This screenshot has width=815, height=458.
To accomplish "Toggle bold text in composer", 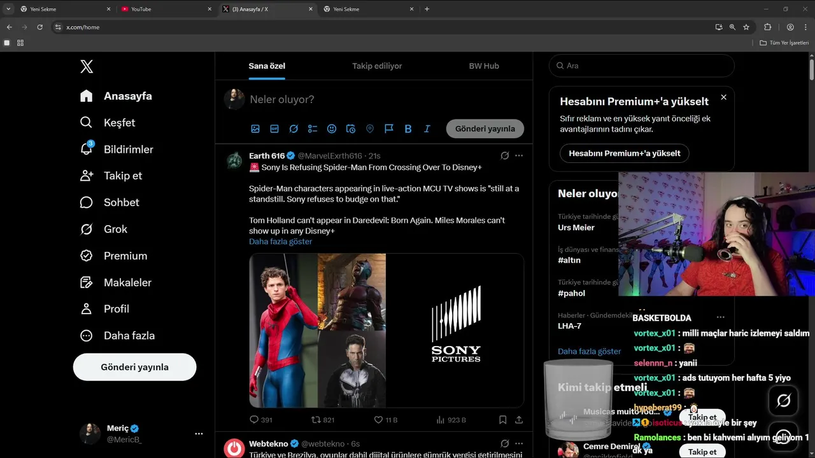I will [x=408, y=128].
